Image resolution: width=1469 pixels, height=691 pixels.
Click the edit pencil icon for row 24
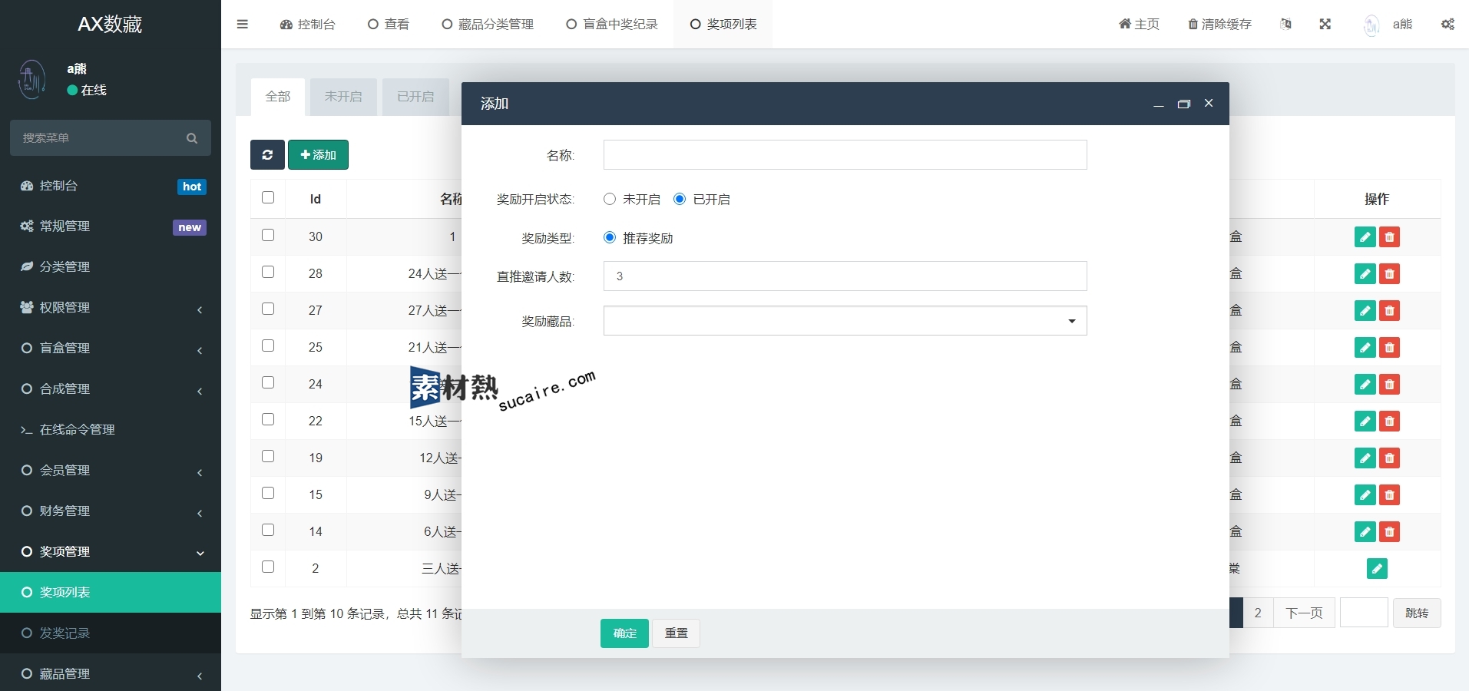[1365, 384]
